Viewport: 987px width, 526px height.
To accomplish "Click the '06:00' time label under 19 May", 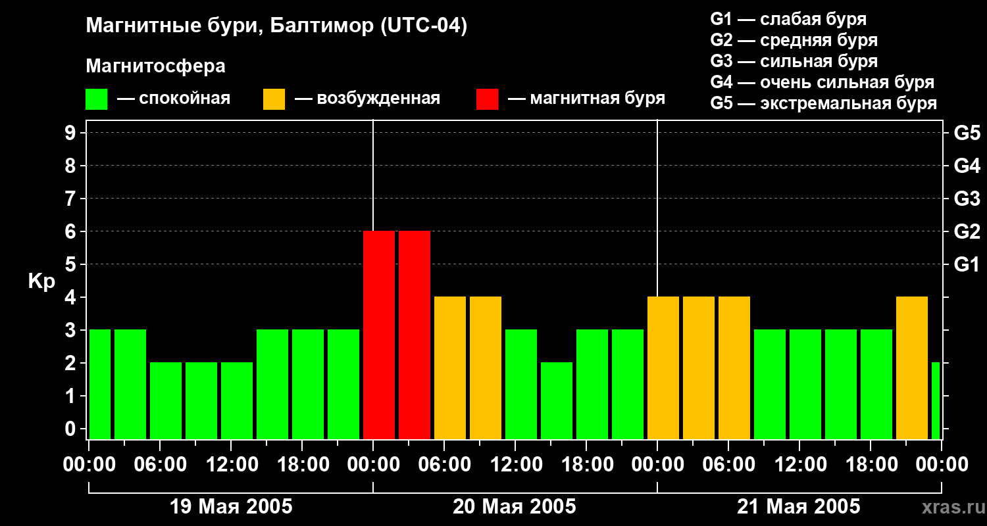I will [161, 465].
